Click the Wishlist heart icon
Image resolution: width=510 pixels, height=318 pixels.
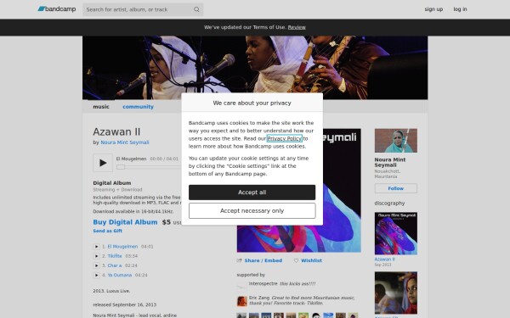(296, 260)
